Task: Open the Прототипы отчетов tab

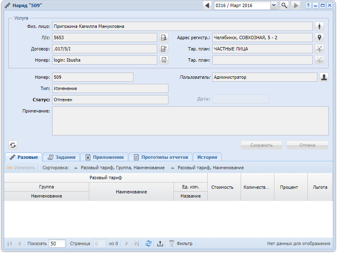Action: (x=161, y=157)
